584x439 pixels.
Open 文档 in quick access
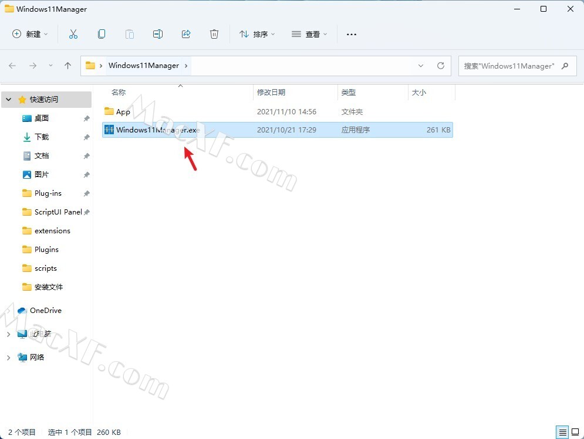pos(42,155)
